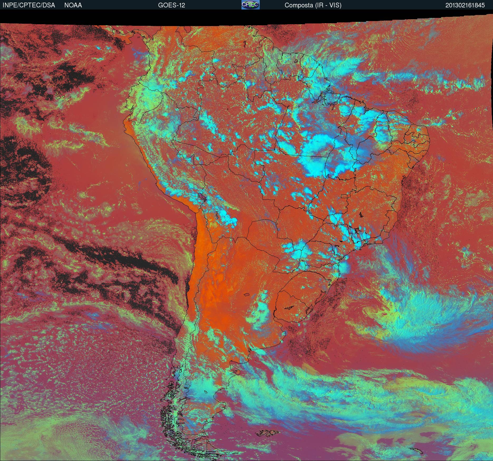Screen dimensions: 493x461
Task: Click the Mar Chiquita lake outline in Argentina
Action: [x=247, y=295]
